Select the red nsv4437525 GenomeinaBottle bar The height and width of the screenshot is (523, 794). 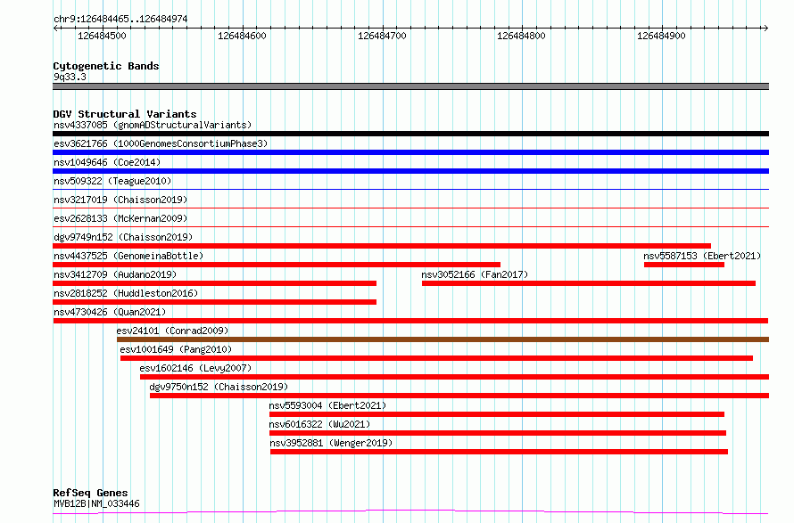pos(277,265)
